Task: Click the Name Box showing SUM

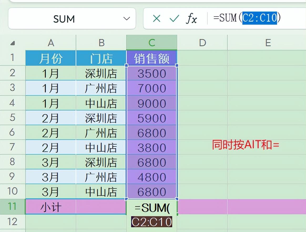Action: 72,19
